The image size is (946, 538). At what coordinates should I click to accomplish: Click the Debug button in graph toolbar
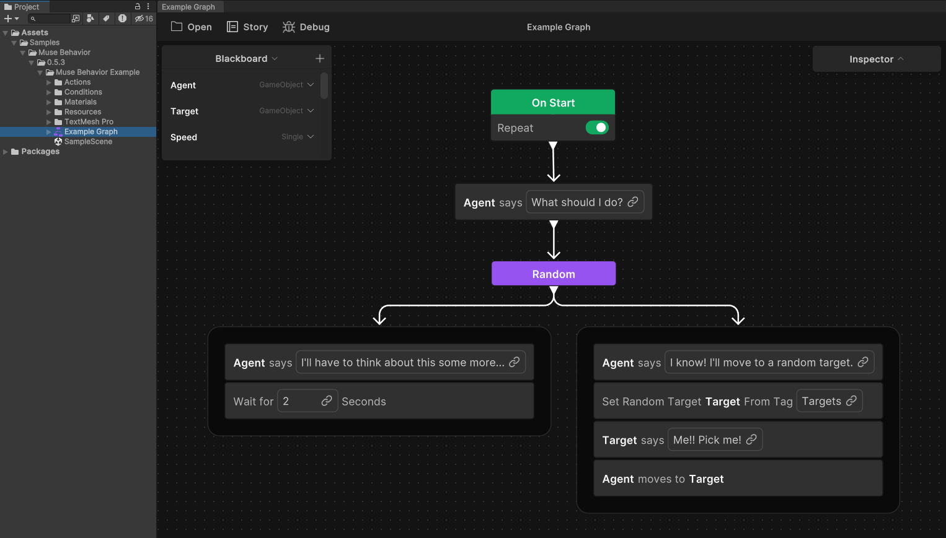click(x=306, y=27)
